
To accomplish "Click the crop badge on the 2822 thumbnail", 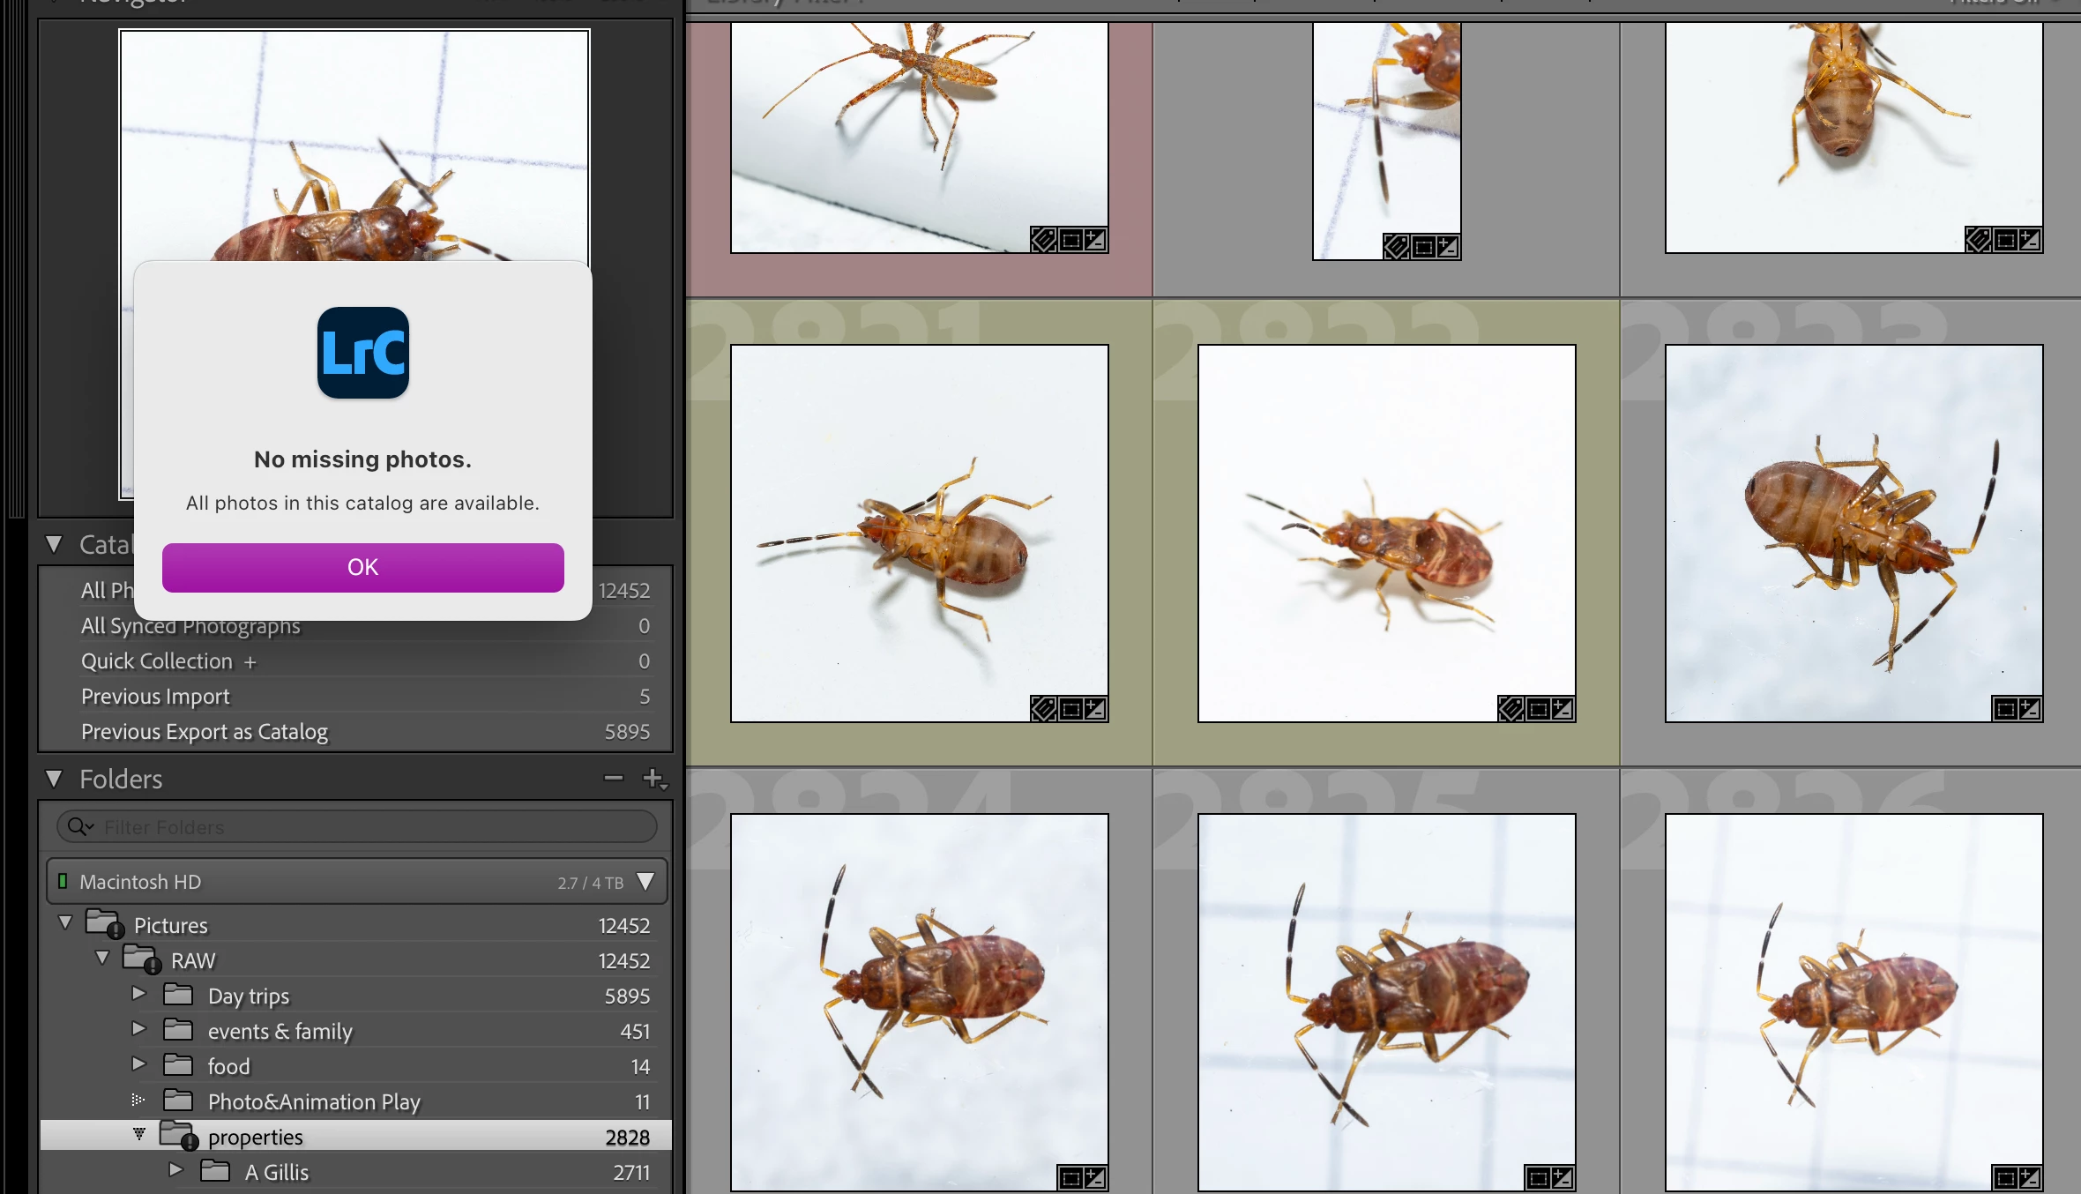I will [x=1537, y=709].
